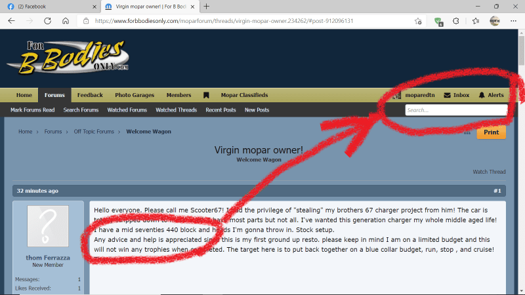Click the '32 minutes ago' post timestamp
The height and width of the screenshot is (295, 525).
(x=37, y=191)
